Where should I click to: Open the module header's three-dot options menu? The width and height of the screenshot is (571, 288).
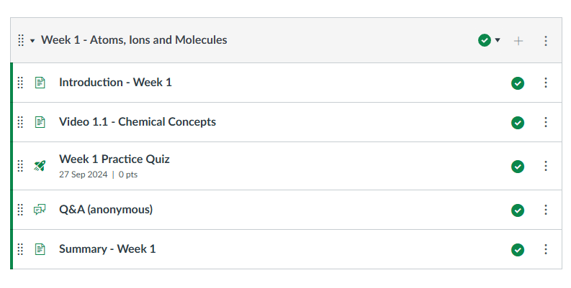click(546, 41)
